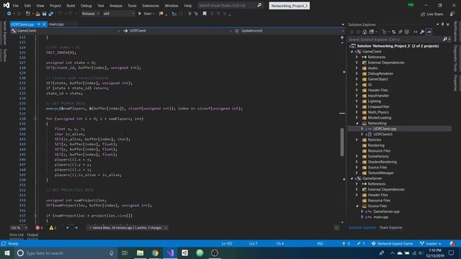This screenshot has height=259, width=461.
Task: Open OBS Studio from the taskbar
Action: [215, 253]
